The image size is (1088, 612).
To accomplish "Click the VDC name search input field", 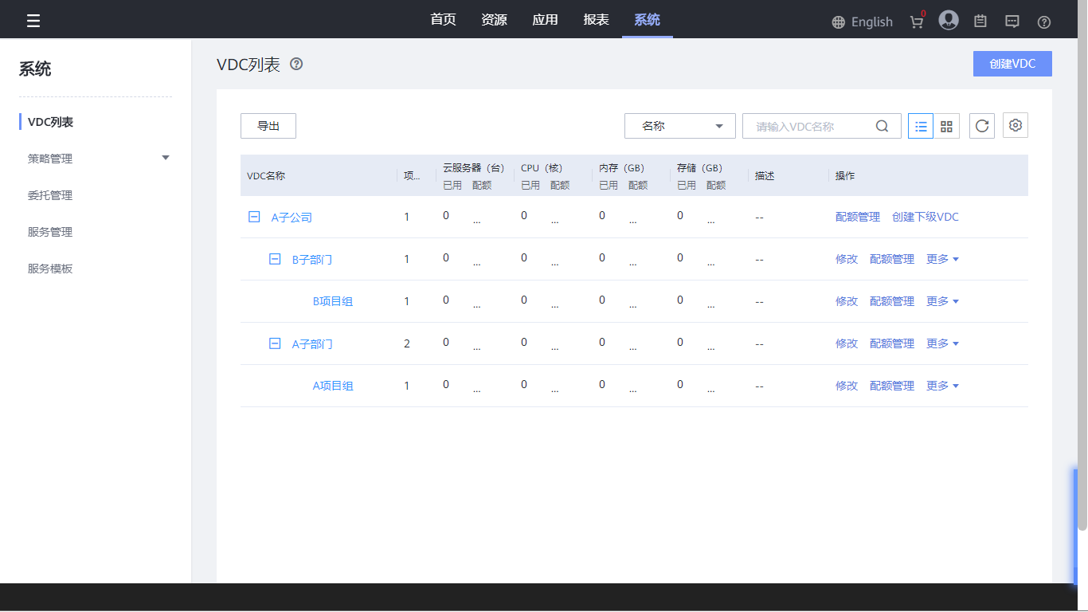I will click(x=808, y=126).
